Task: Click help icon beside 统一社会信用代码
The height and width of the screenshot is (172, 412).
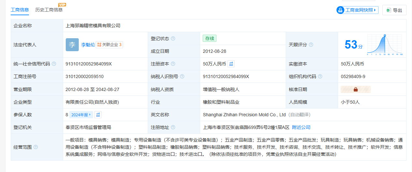Action: point(54,64)
